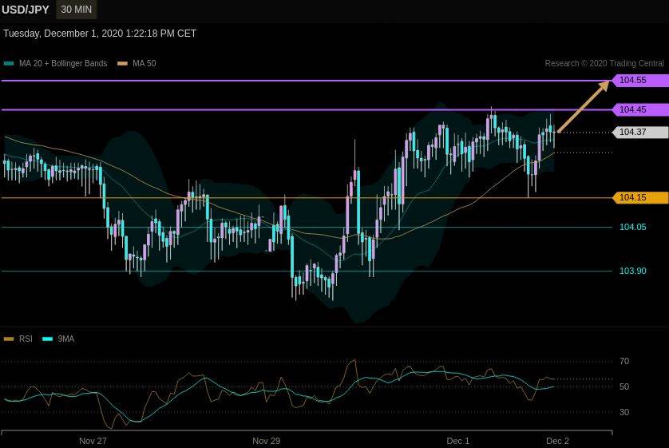Select the 30 MIN timeframe button
The image size is (669, 448).
point(77,10)
